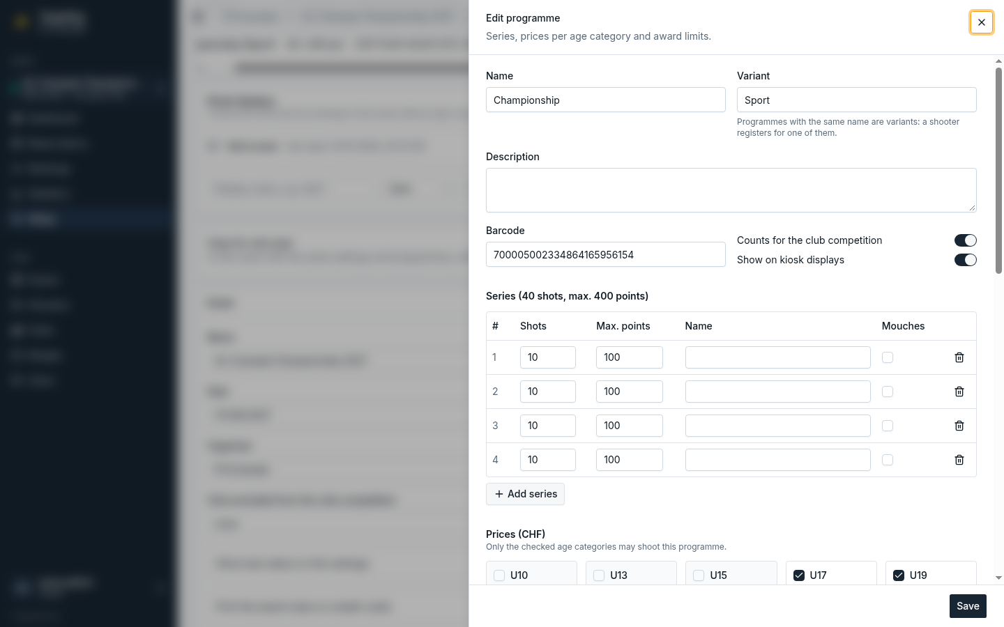Edit the Max. points value of series 2
This screenshot has width=1004, height=627.
tap(630, 392)
